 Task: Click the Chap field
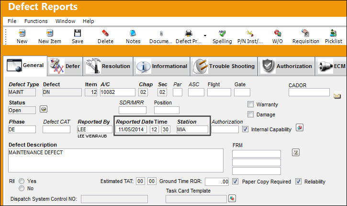click(x=143, y=92)
